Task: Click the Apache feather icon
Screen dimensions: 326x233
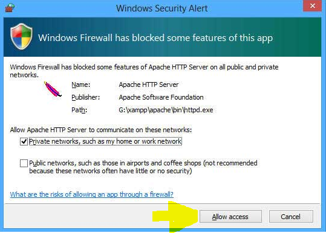Action: pyautogui.click(x=53, y=89)
